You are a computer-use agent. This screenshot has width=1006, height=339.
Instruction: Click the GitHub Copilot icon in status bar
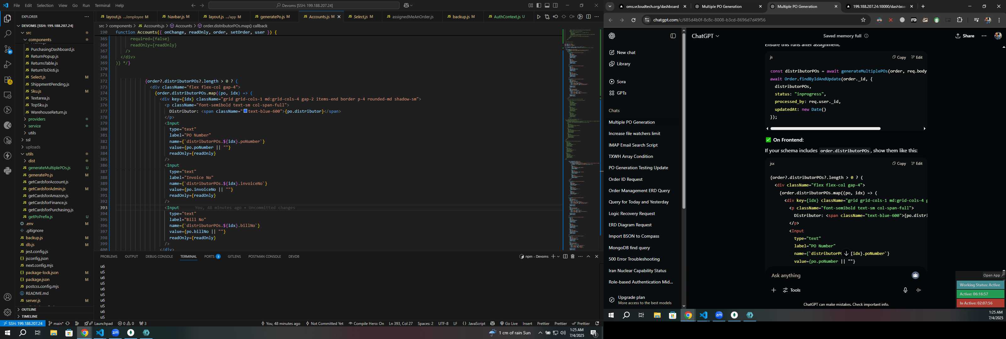(x=492, y=323)
